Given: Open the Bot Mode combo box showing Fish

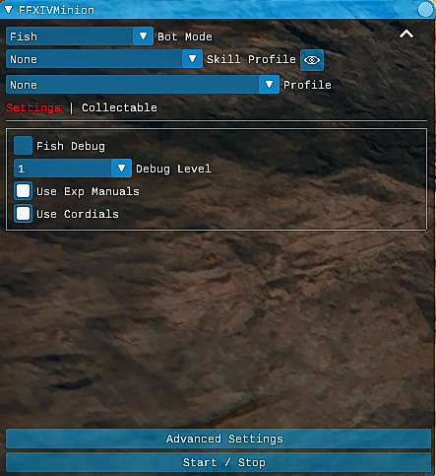Looking at the screenshot, I should tap(80, 36).
